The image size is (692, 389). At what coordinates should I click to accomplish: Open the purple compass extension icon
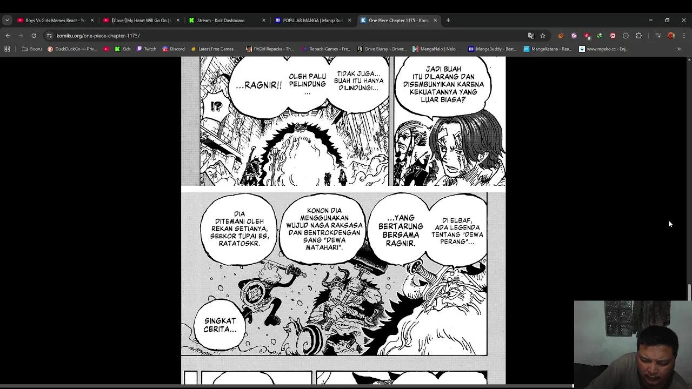pyautogui.click(x=574, y=36)
